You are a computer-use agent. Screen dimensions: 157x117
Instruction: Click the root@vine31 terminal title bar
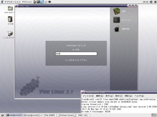[x=121, y=92]
